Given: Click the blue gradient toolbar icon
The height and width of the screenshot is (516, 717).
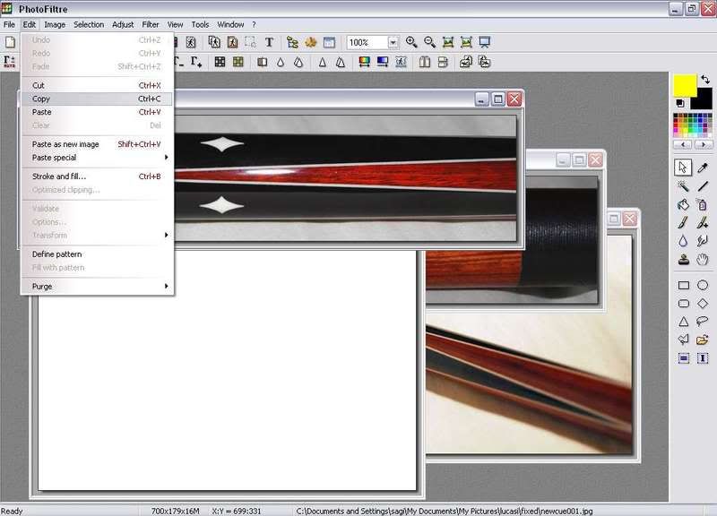Looking at the screenshot, I should tap(383, 62).
